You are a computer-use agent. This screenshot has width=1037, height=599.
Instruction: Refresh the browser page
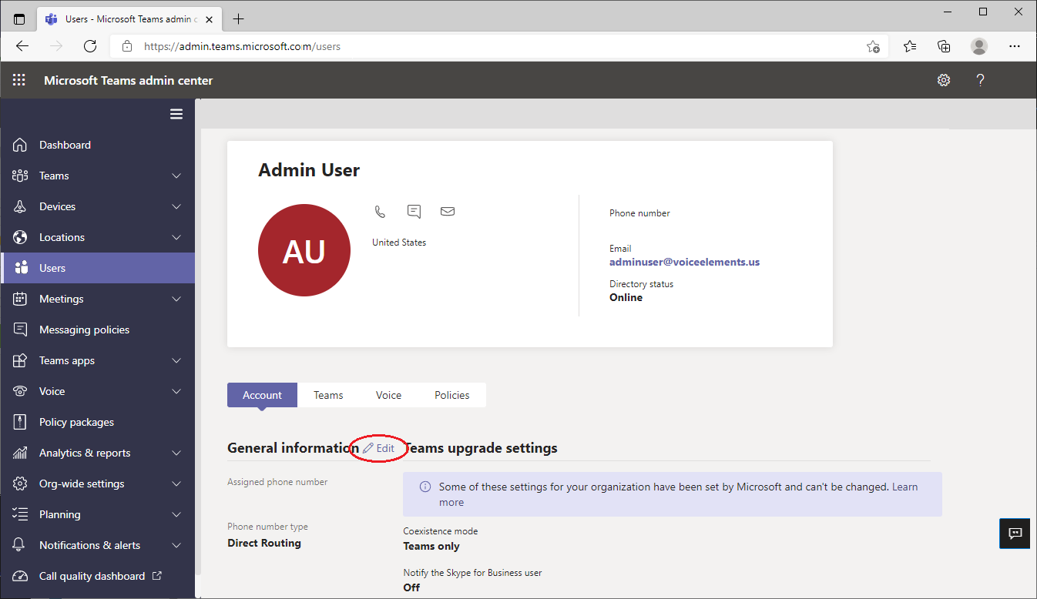pos(90,46)
